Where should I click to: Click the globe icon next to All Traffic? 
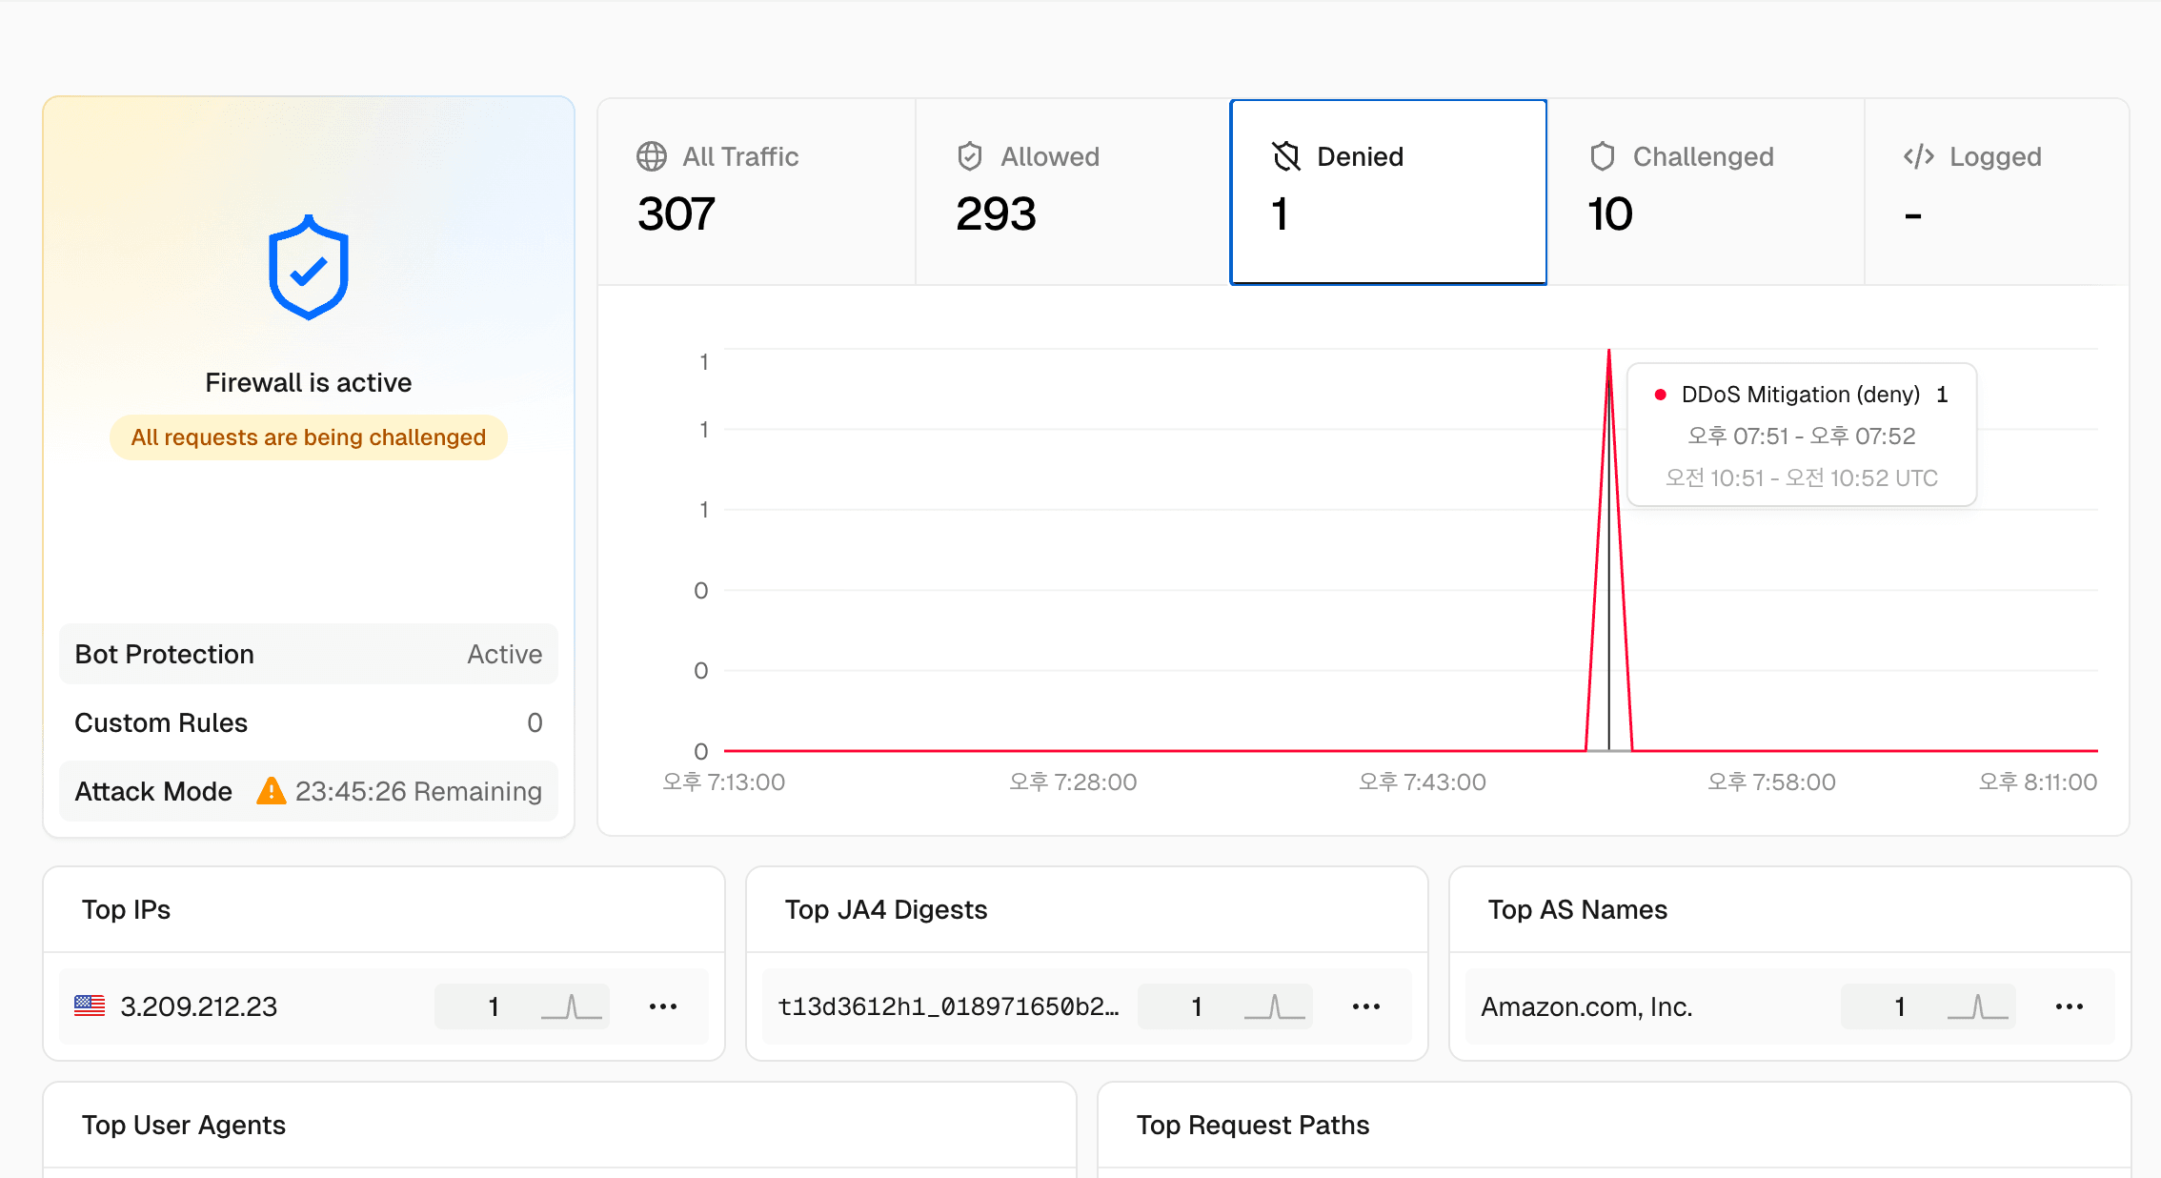click(652, 156)
